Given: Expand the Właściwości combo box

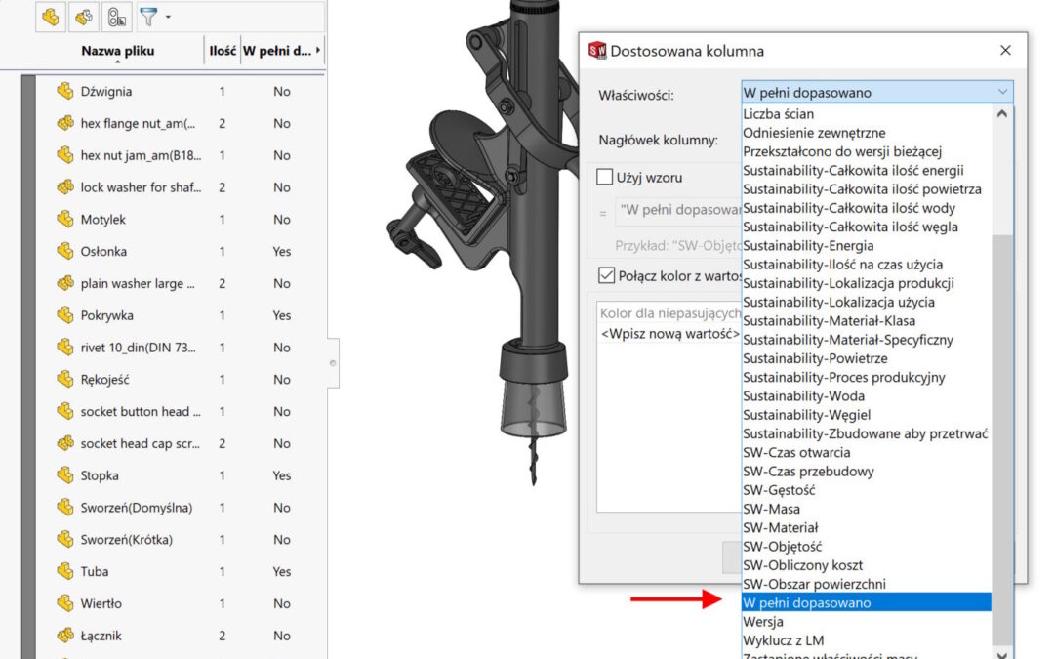Looking at the screenshot, I should point(1002,93).
